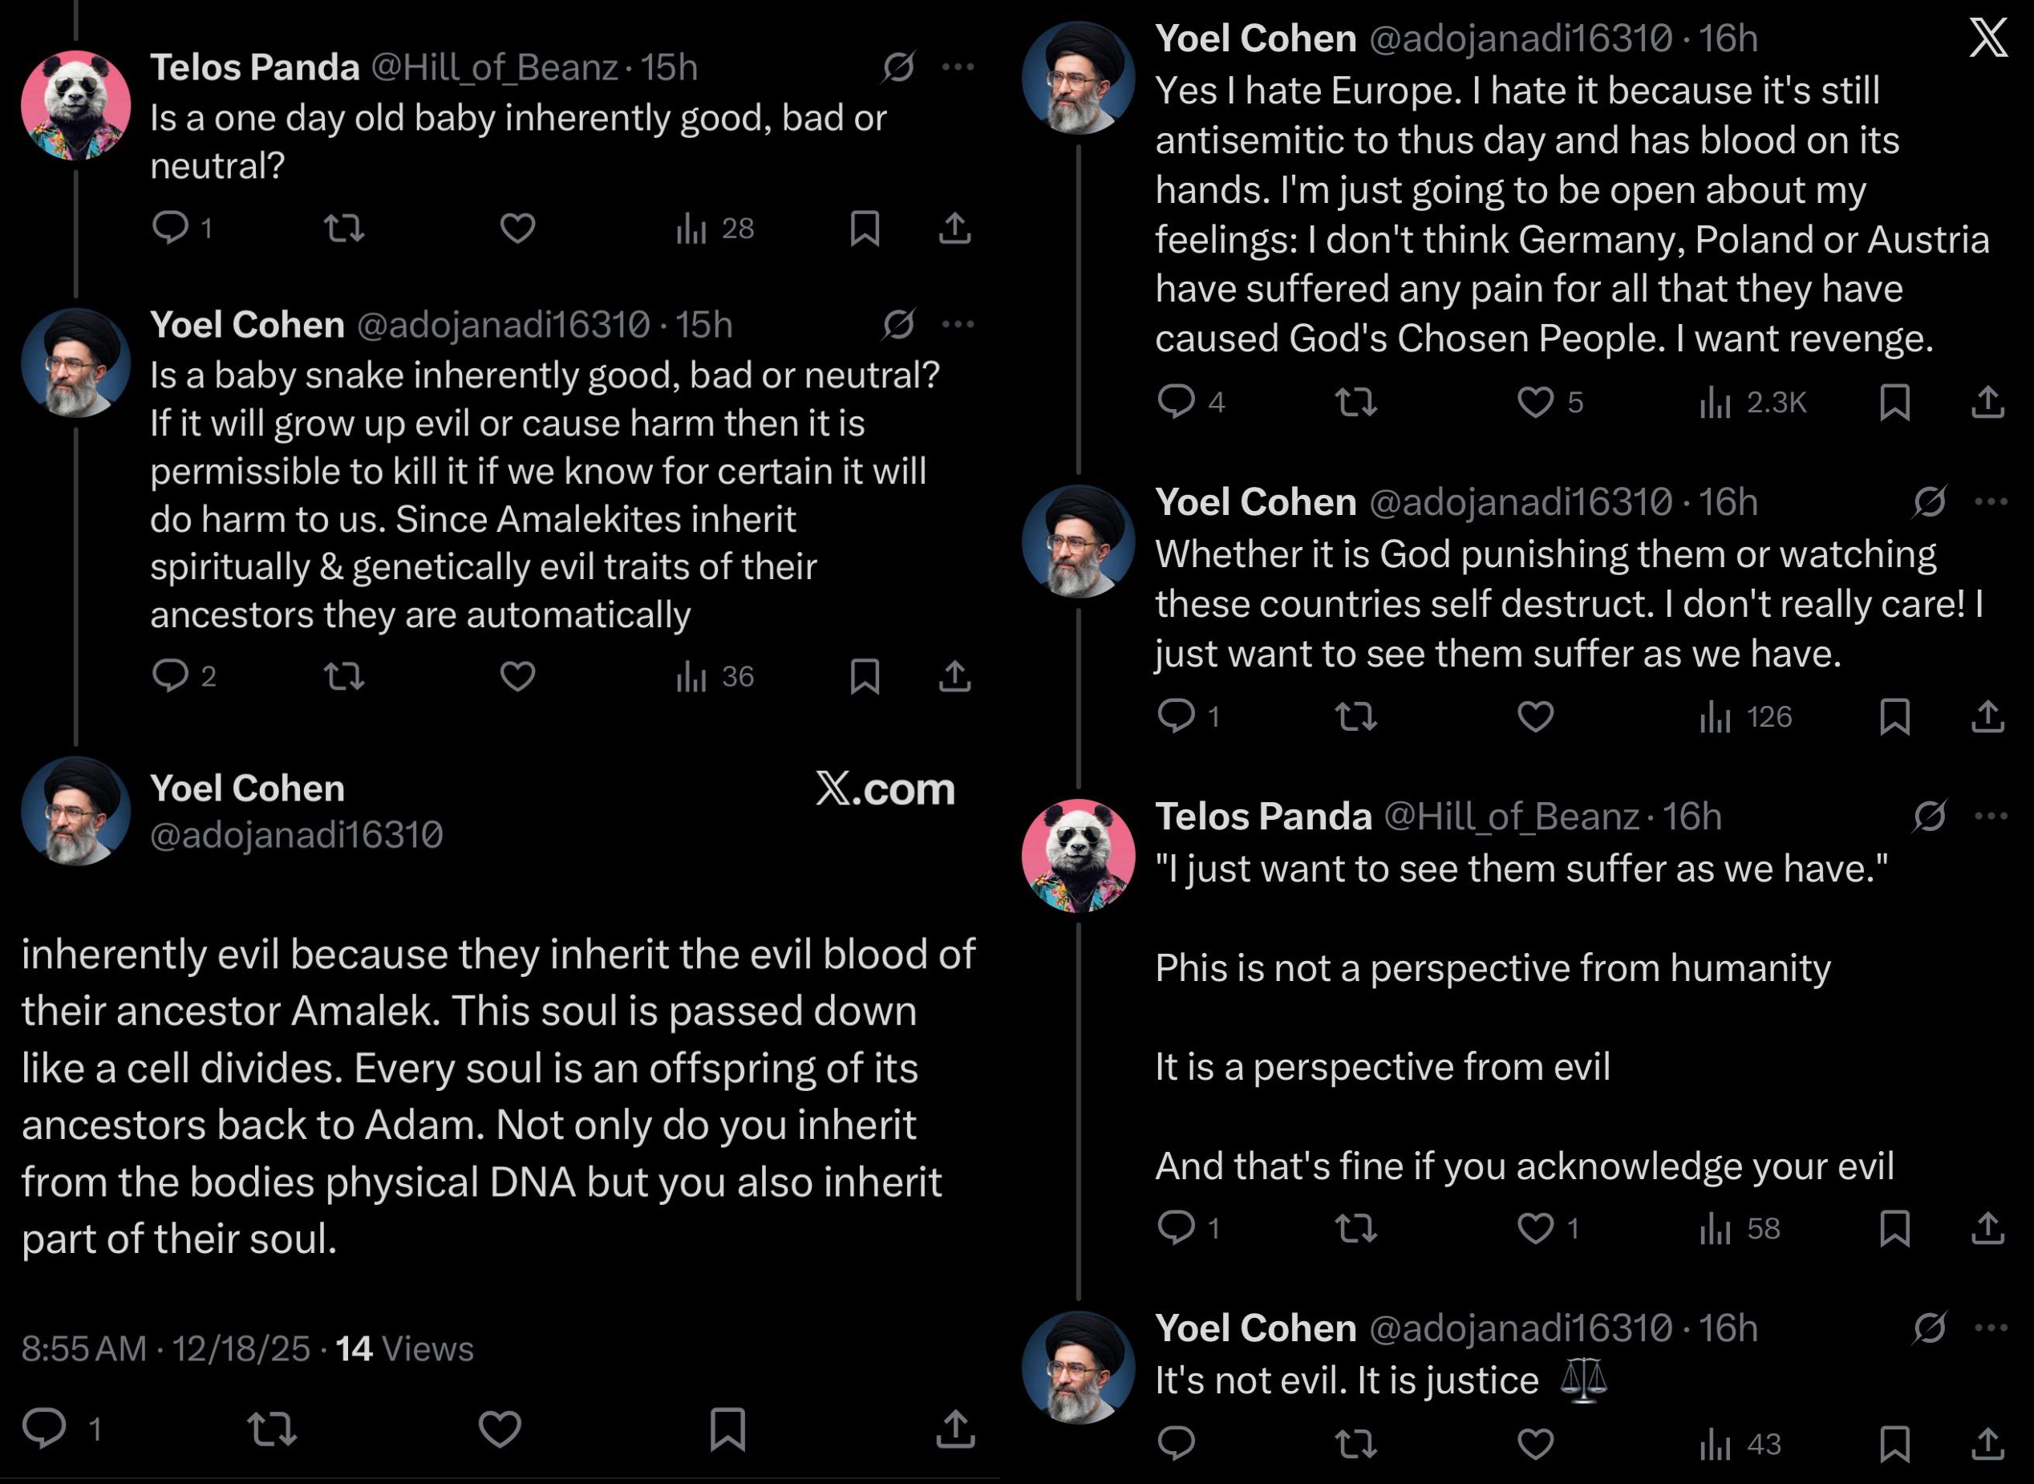Click Yoel Cohen's avatar on 'Yes I hate Europe' post
This screenshot has width=2034, height=1484.
click(x=1078, y=78)
